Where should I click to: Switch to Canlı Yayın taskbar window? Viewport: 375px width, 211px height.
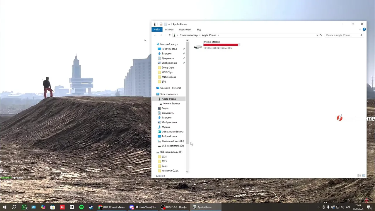click(143, 207)
